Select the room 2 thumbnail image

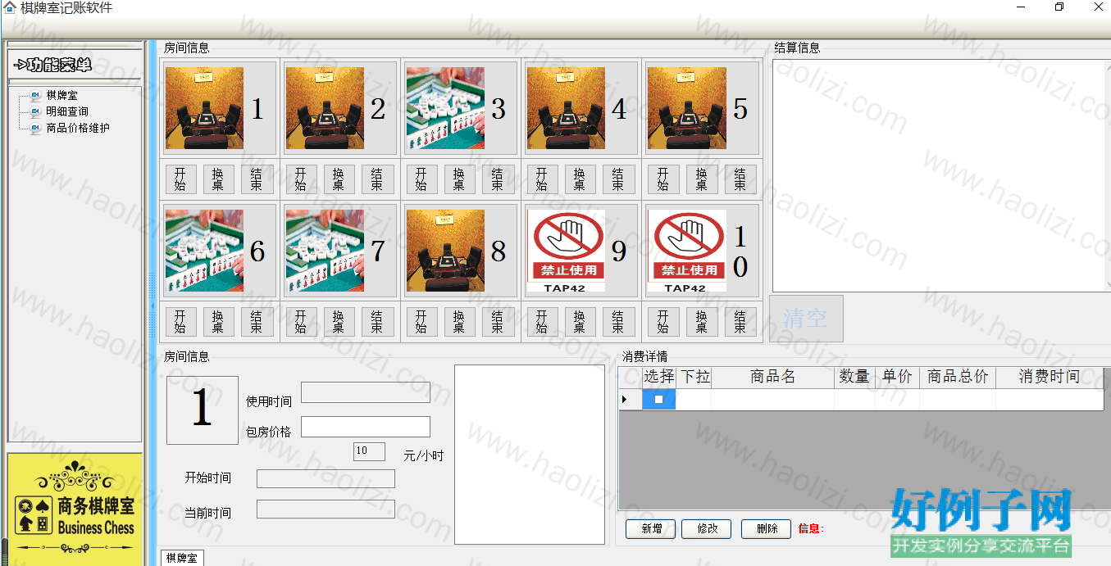(x=325, y=108)
